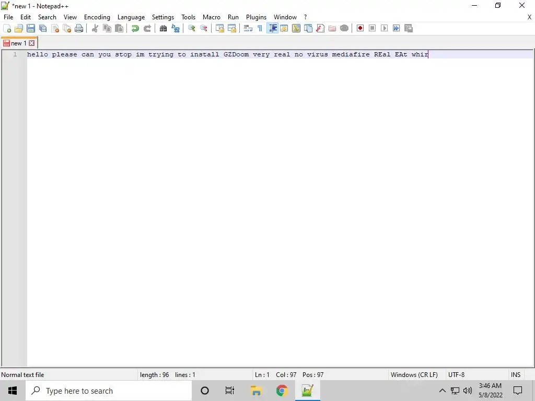Open the Encoding menu
Screen dimensions: 535x401
coord(97,17)
